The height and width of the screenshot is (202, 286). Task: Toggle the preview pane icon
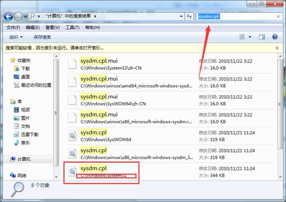pyautogui.click(x=262, y=37)
